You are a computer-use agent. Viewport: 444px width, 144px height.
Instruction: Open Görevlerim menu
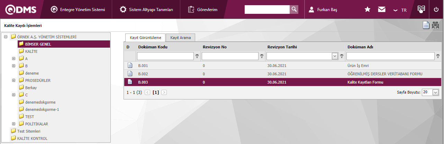[202, 10]
